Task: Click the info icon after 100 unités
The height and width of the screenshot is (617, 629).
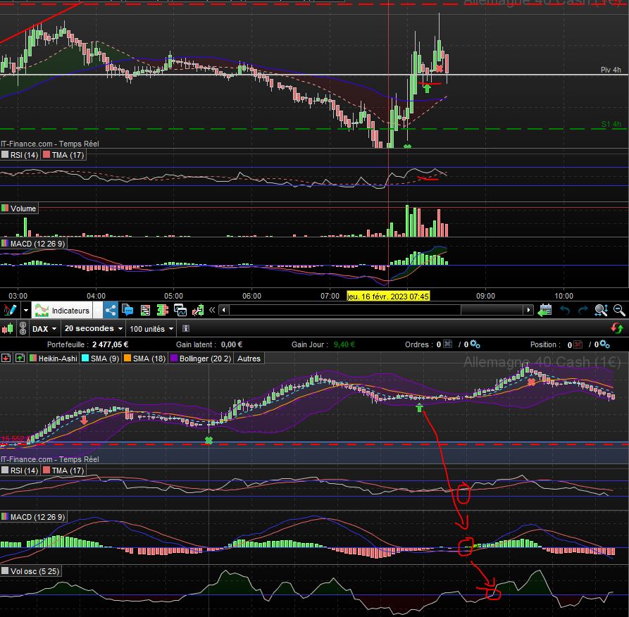Action: (186, 328)
